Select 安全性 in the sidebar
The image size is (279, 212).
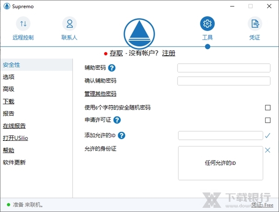coord(36,65)
